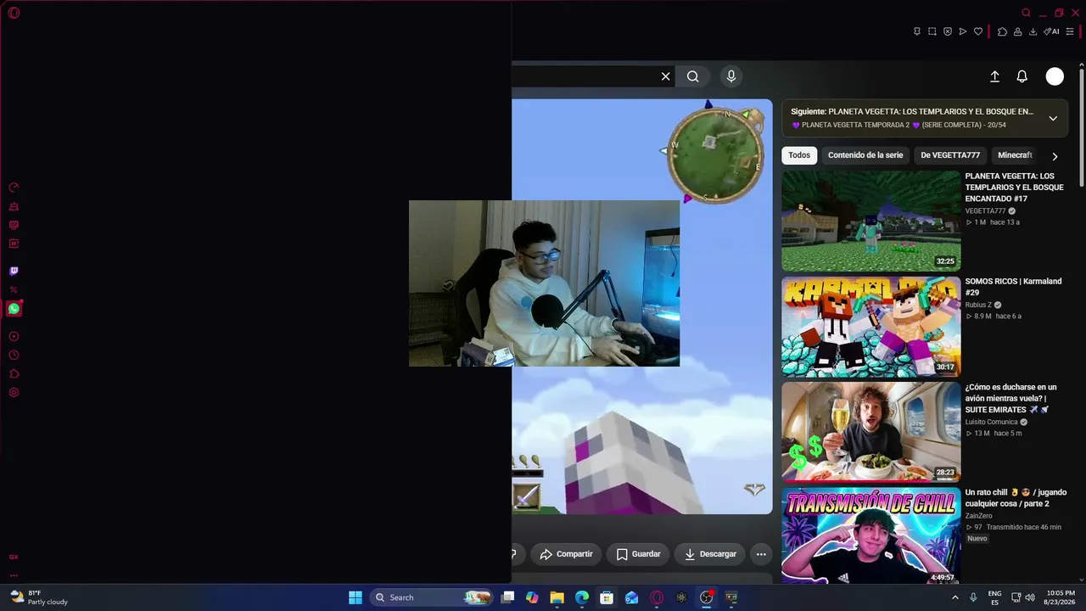
Task: Open Easy Setup sliders icon
Action: tap(1070, 31)
